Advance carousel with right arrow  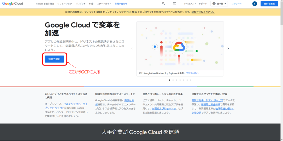[228, 48]
